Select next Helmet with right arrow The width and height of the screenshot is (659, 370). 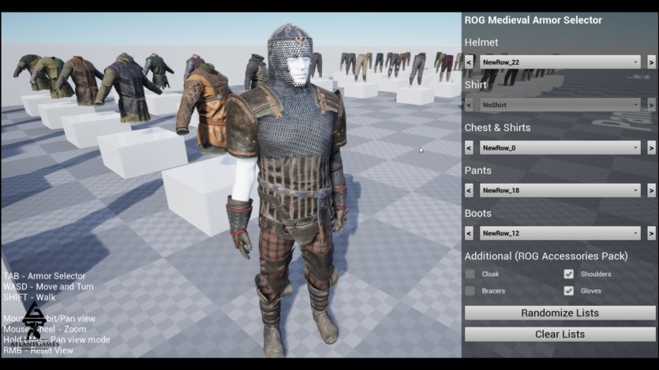tap(651, 62)
